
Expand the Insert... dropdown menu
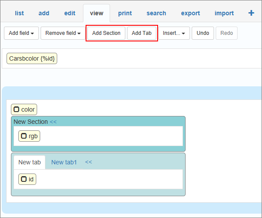point(174,33)
